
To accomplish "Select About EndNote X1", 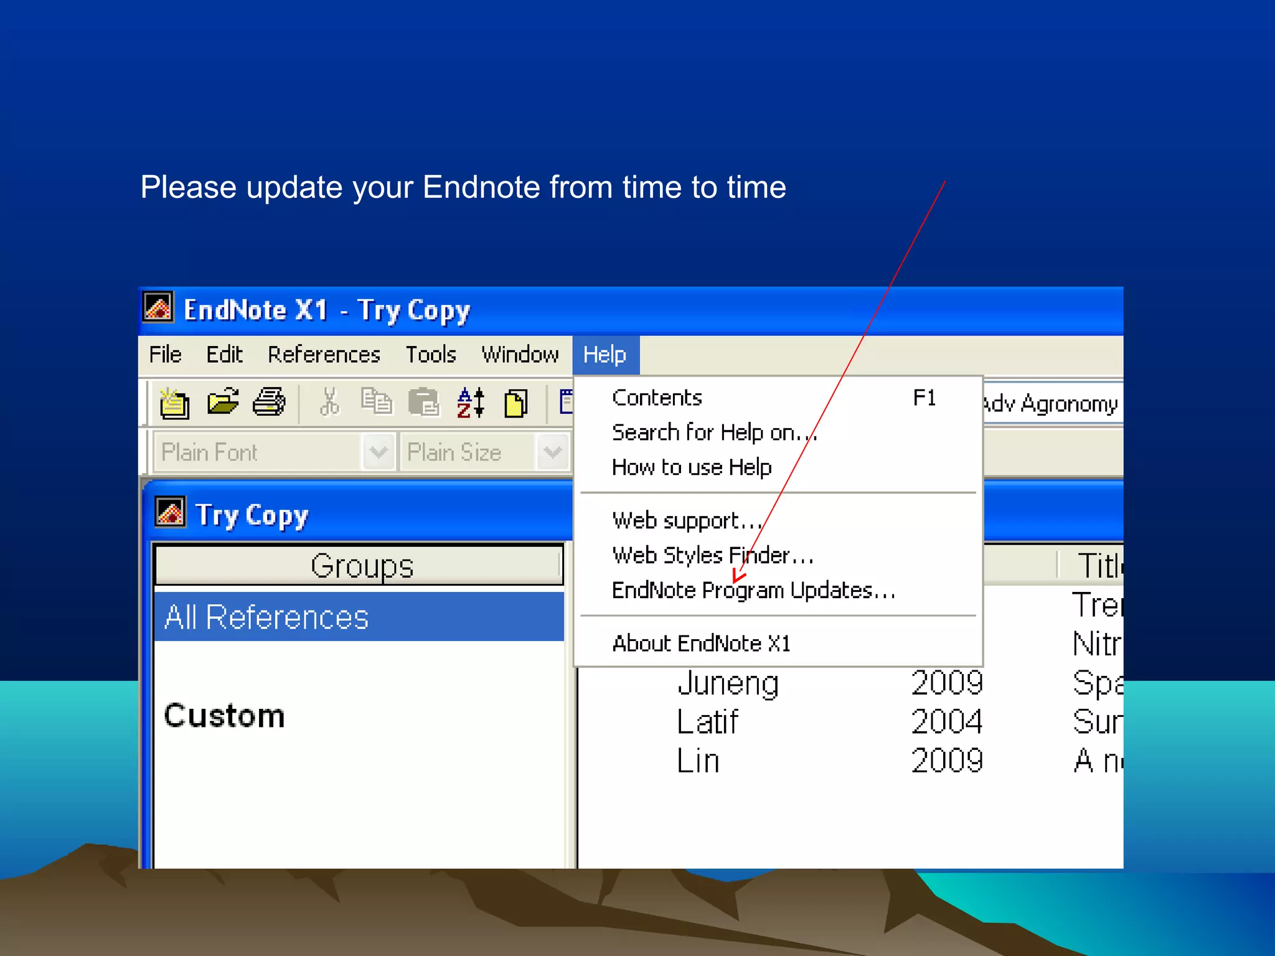I will (778, 644).
